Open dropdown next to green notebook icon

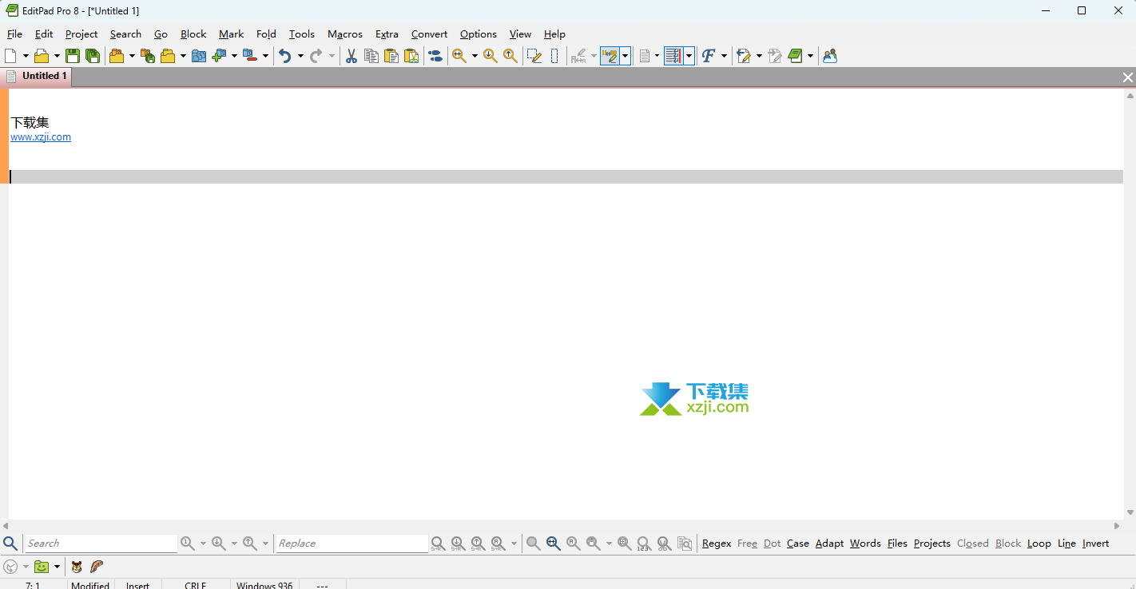click(810, 56)
